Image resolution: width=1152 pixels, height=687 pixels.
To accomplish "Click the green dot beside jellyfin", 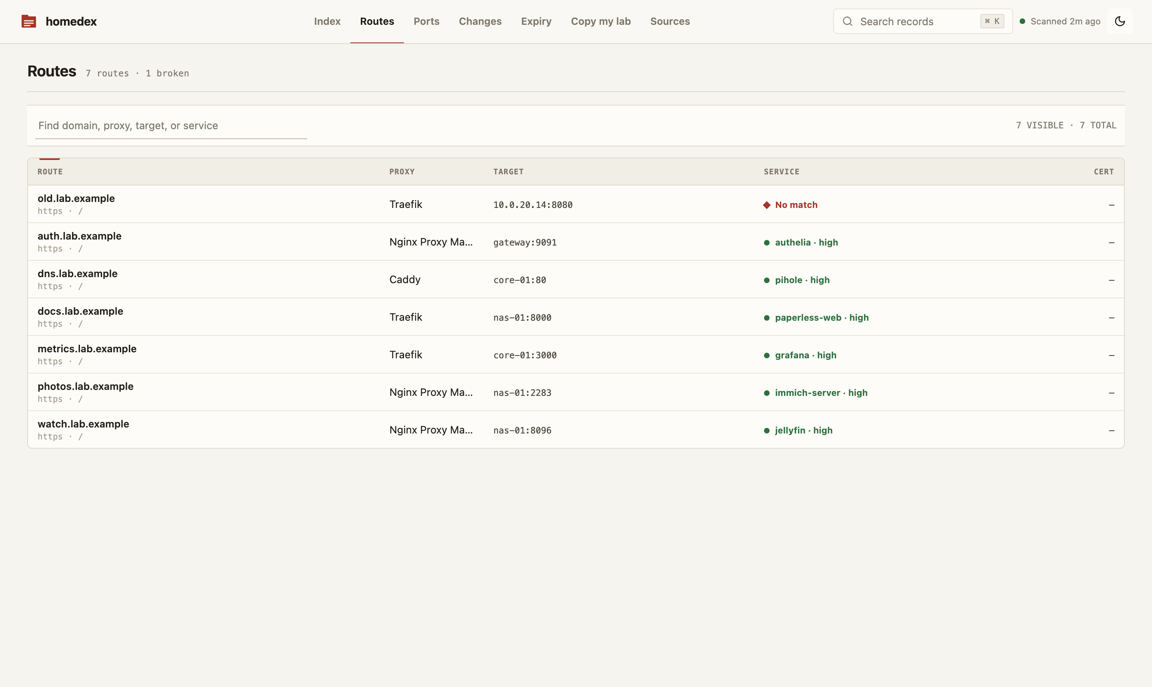I will (x=766, y=431).
